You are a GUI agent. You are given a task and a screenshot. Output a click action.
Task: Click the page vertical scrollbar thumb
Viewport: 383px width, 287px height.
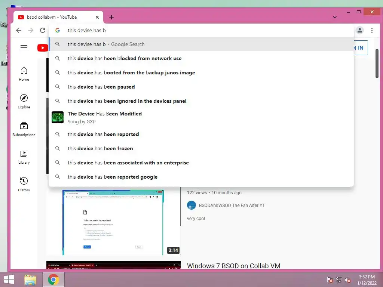click(377, 64)
